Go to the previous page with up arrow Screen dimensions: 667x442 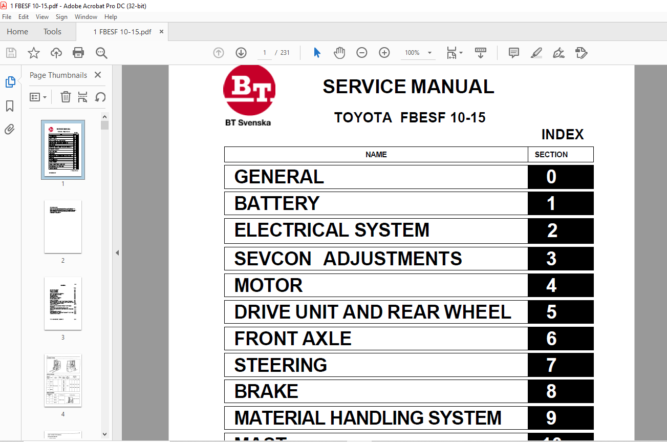219,53
